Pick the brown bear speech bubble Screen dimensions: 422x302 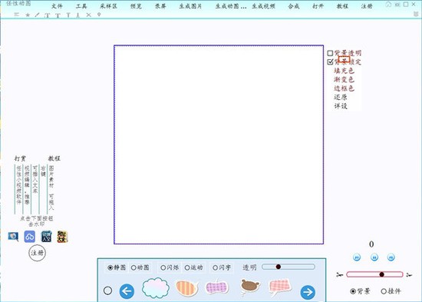pos(250,287)
